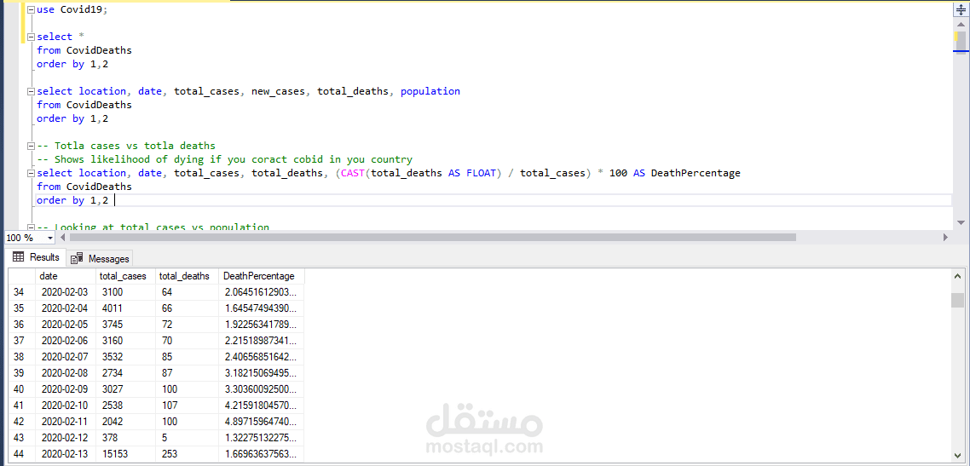Open the 100 % zoom dropdown
Screen dimensions: 970x466
pos(49,238)
